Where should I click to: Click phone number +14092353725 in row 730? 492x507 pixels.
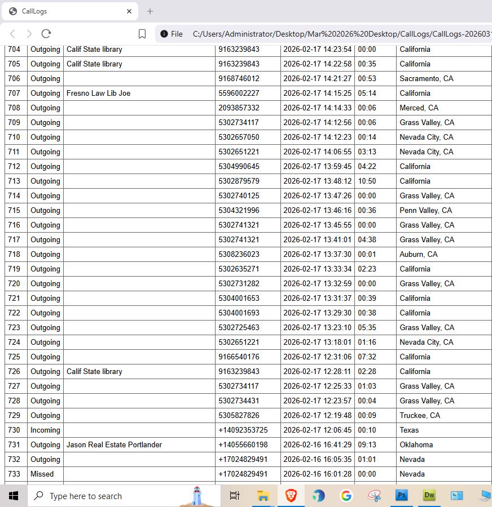[243, 430]
